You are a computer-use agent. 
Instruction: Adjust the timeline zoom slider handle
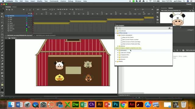point(143,9)
